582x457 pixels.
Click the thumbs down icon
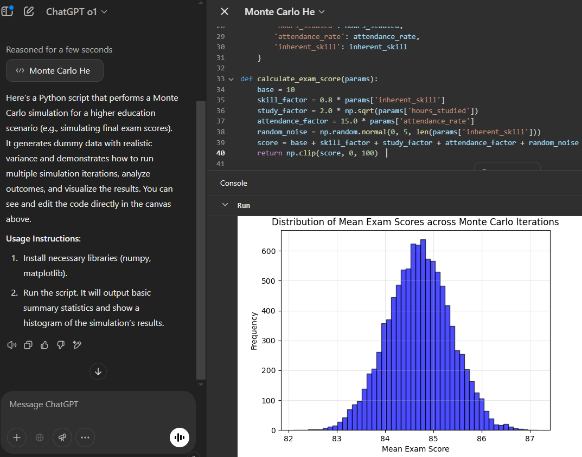[x=61, y=344]
